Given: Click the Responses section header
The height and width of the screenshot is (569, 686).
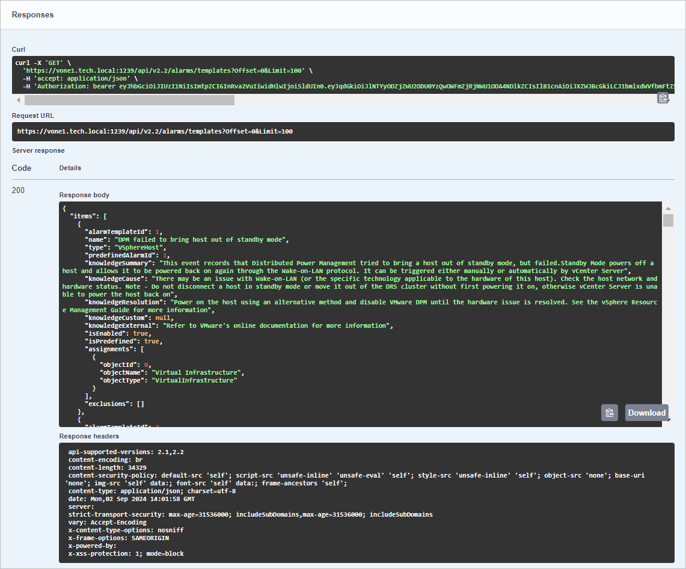Looking at the screenshot, I should pyautogui.click(x=33, y=15).
